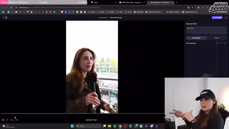Screen dimensions: 229x129
Task: Open the Dashboard bookmark
Action: pos(138,12)
